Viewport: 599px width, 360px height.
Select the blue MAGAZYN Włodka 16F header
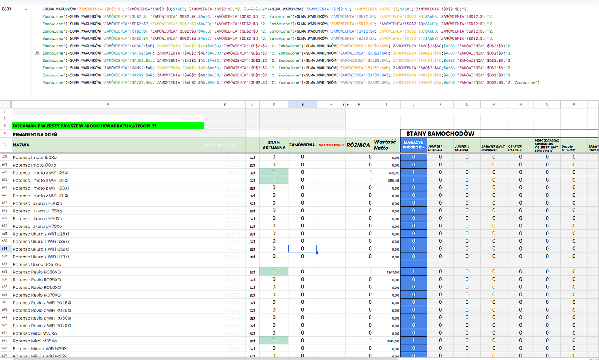pyautogui.click(x=413, y=145)
